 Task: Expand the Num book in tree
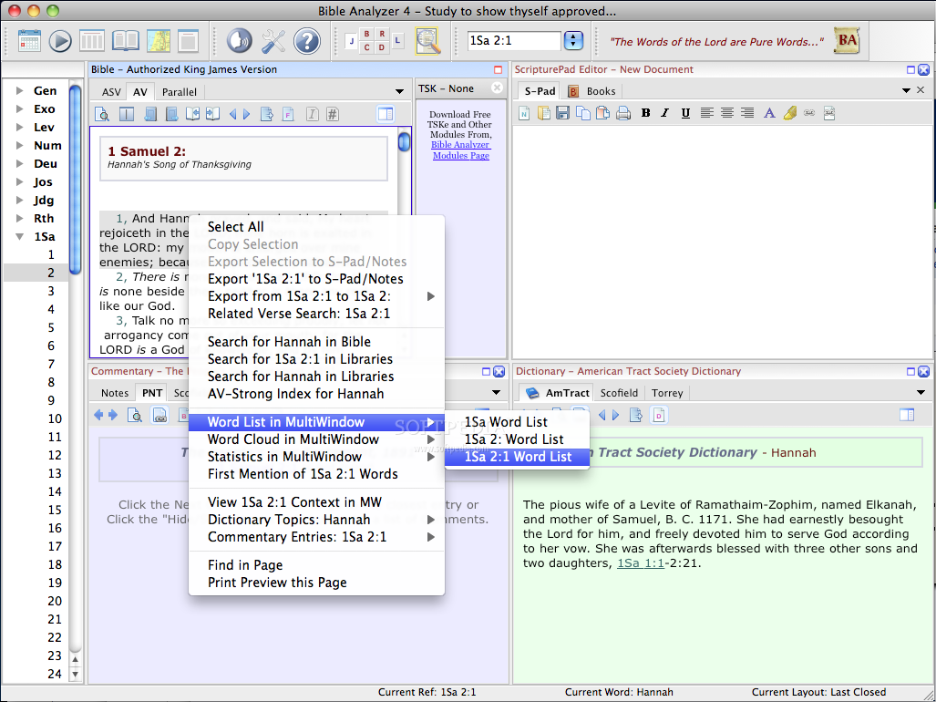[x=20, y=146]
